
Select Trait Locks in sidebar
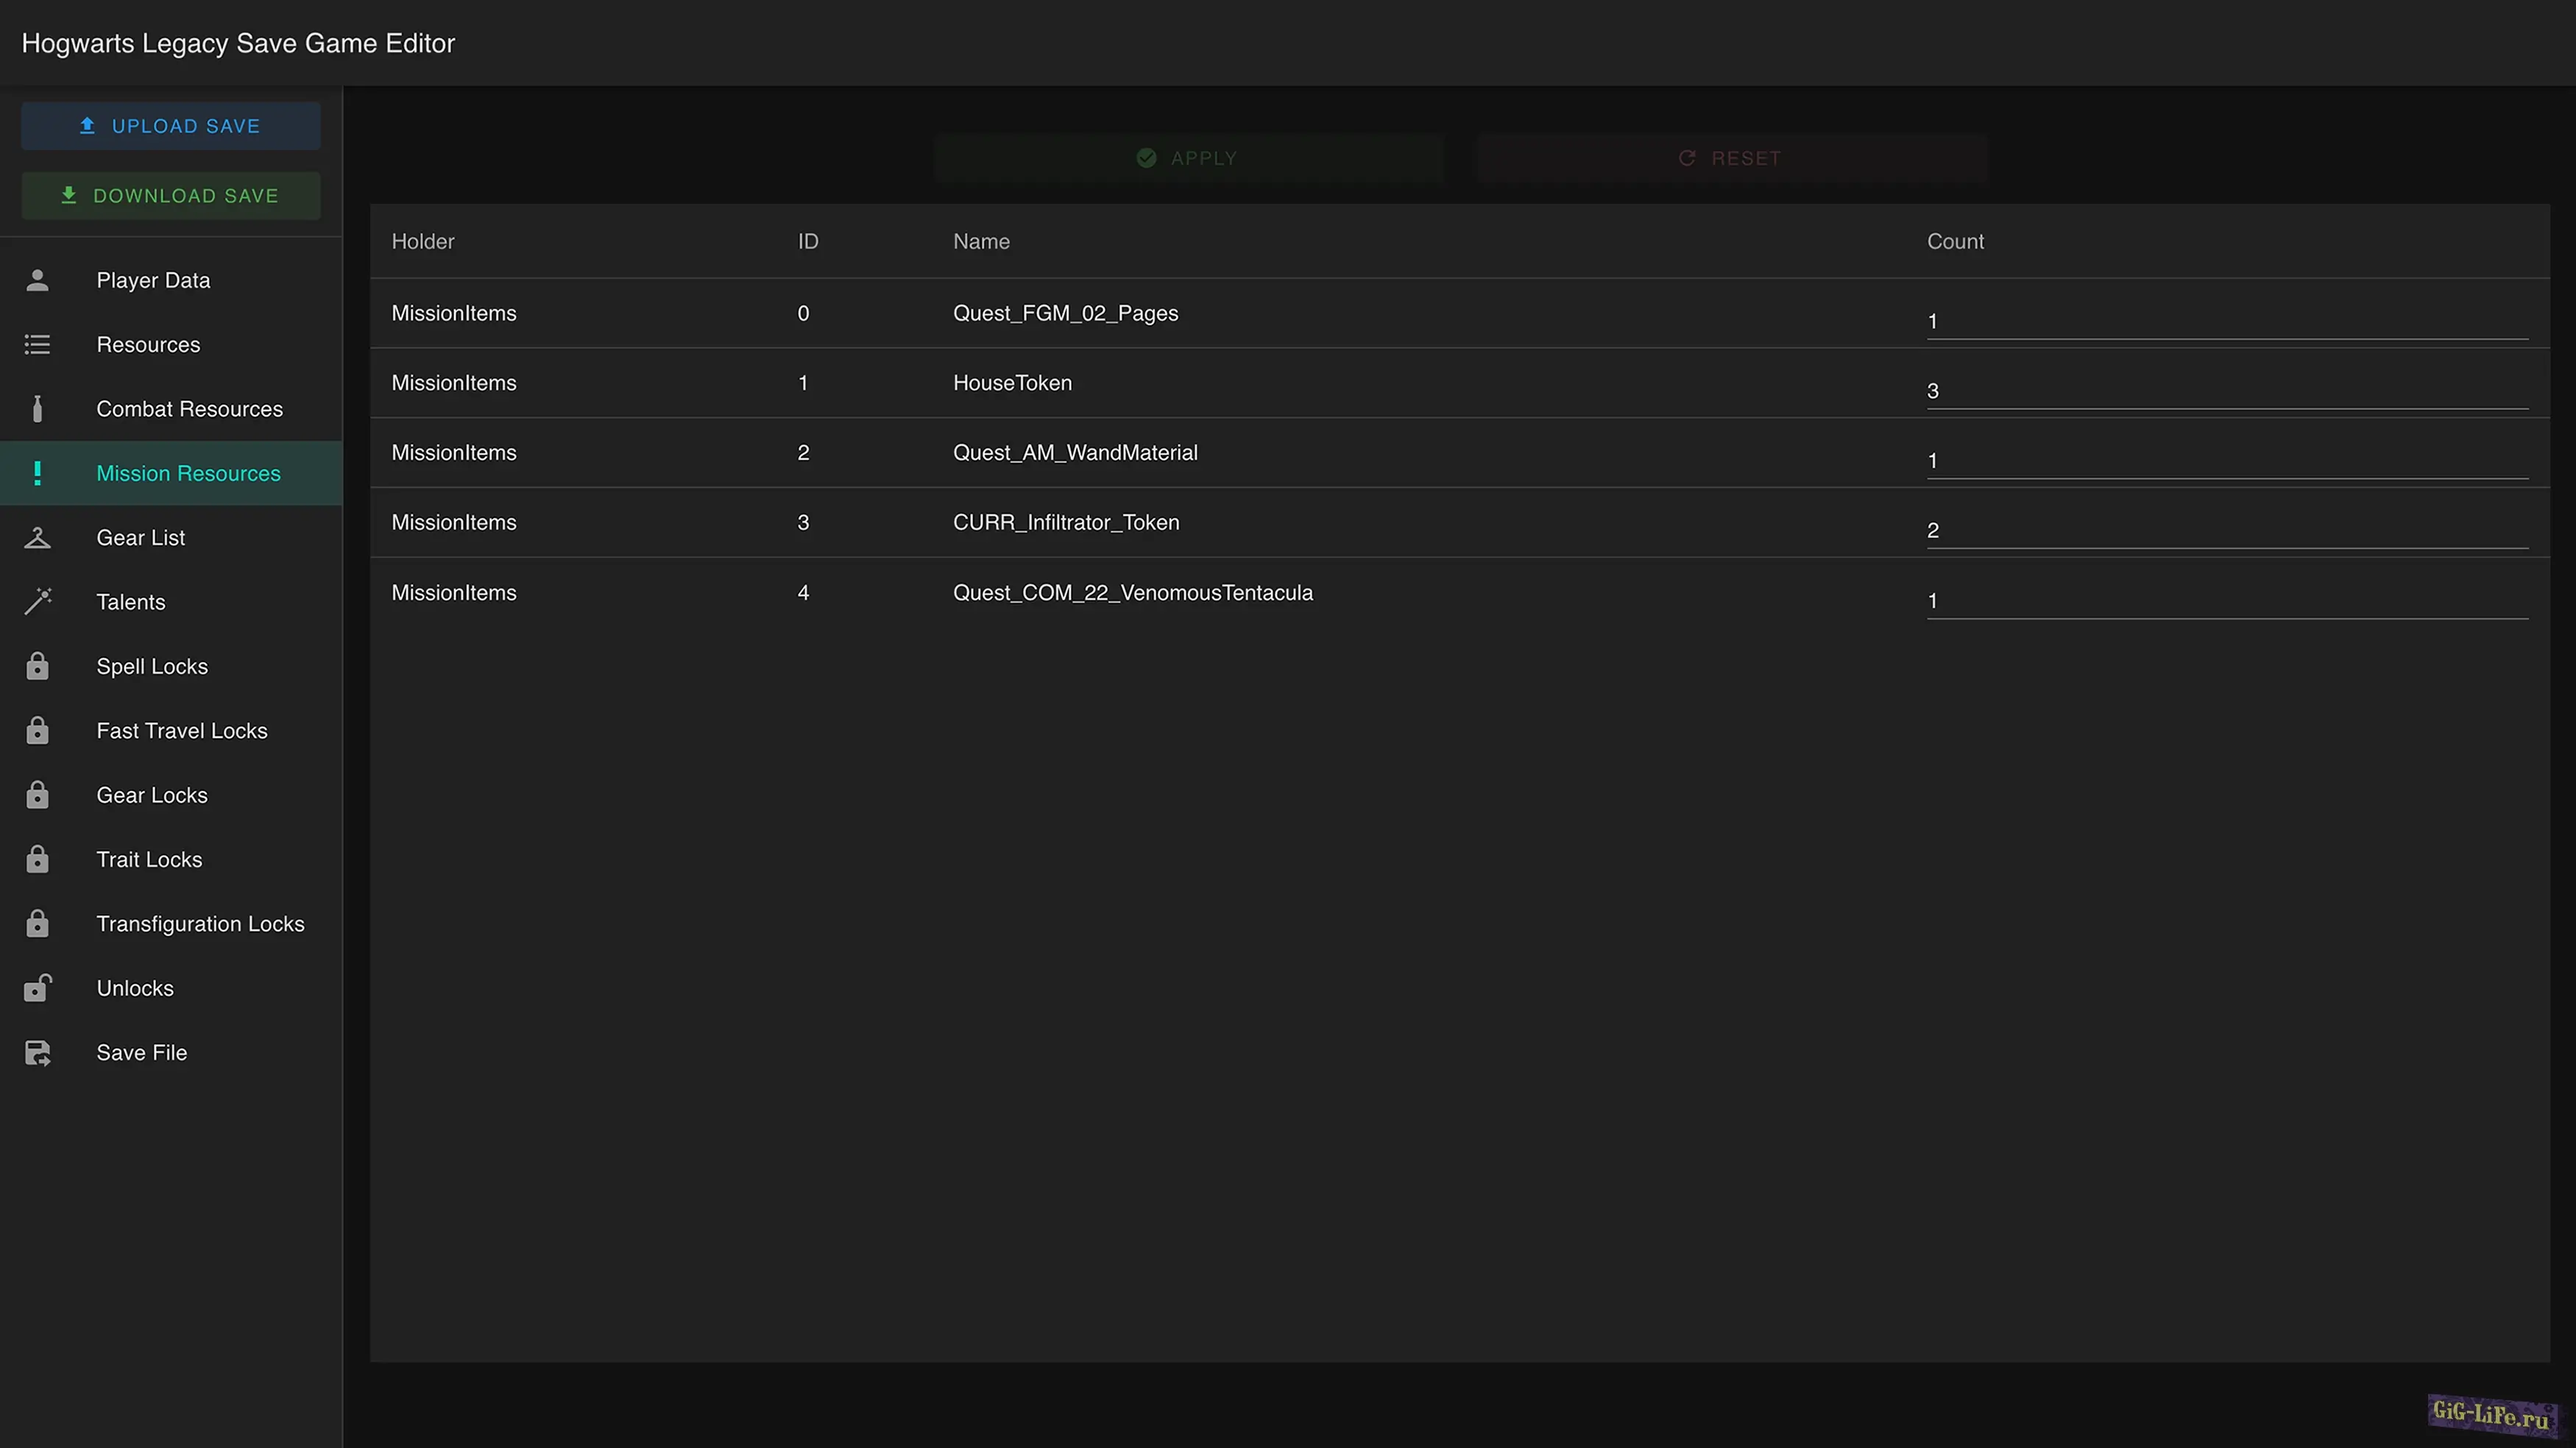coord(149,860)
